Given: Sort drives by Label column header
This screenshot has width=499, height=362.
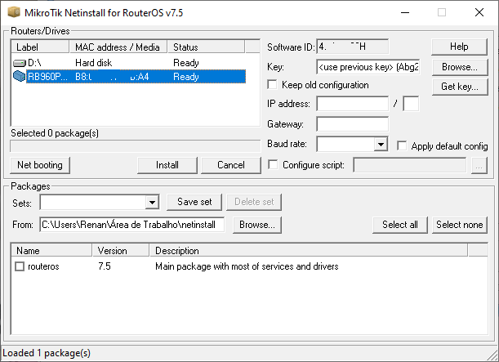Looking at the screenshot, I should point(40,47).
